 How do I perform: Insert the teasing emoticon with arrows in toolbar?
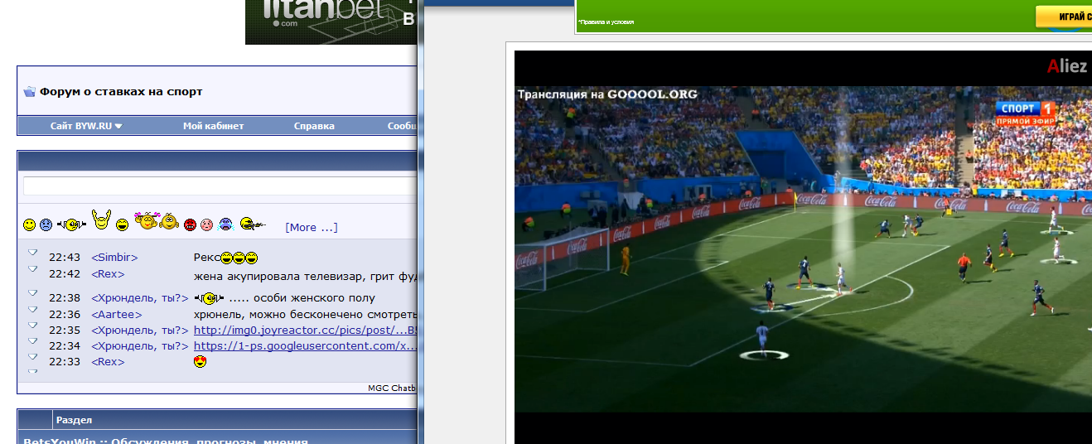(72, 225)
